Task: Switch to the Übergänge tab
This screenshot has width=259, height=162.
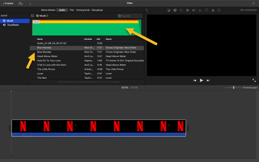Action: (x=97, y=10)
